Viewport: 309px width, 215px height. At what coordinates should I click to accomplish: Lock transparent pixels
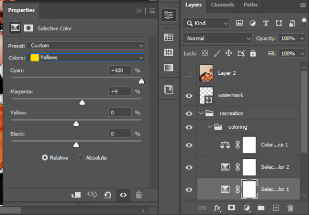(x=205, y=53)
